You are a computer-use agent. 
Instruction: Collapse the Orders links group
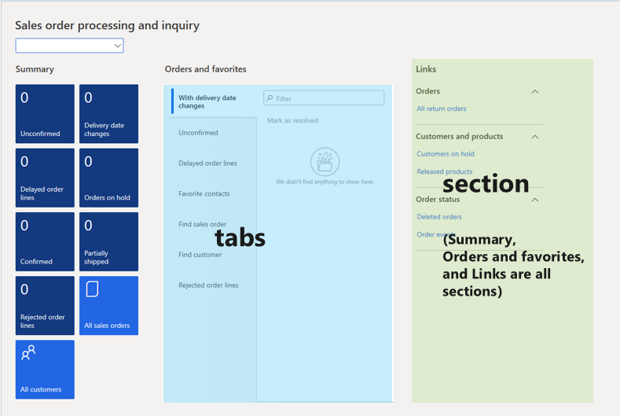535,91
